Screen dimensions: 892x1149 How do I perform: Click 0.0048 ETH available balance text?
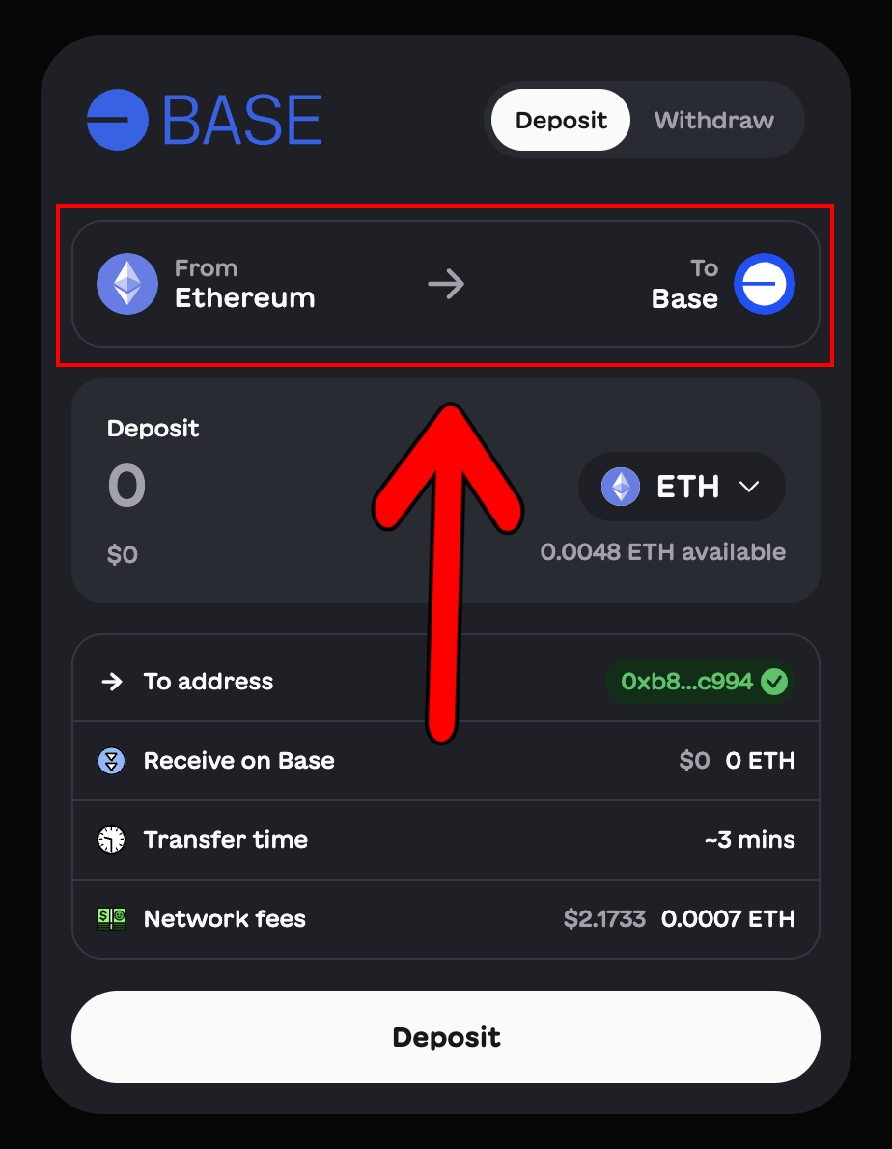click(x=663, y=551)
